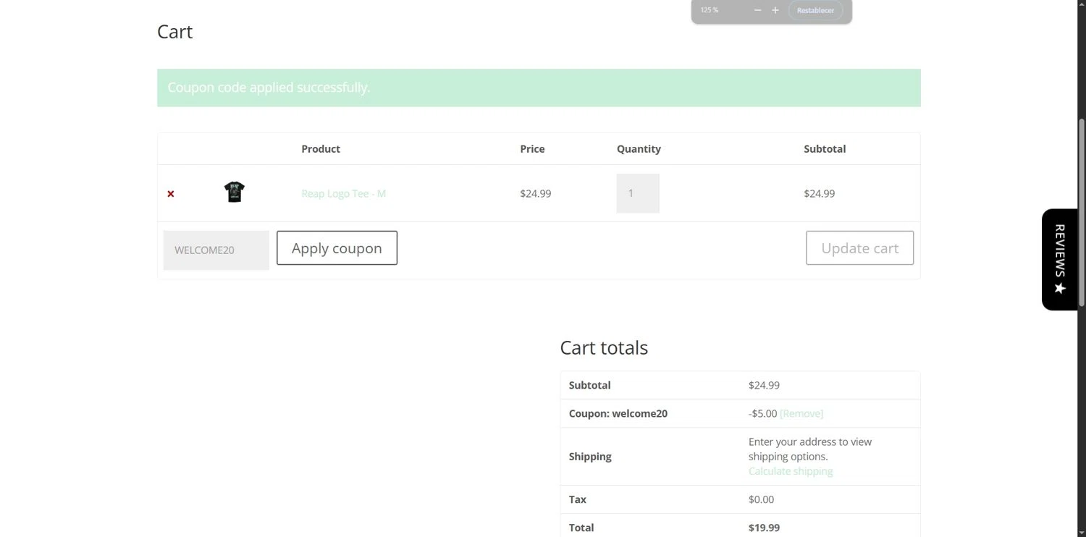
Task: Click the Update cart button
Action: tap(859, 248)
